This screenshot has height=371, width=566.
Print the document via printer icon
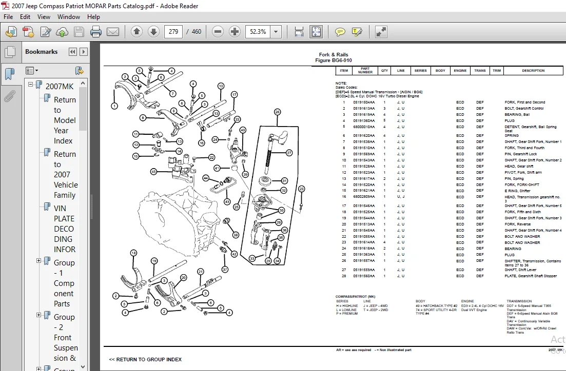click(x=95, y=32)
